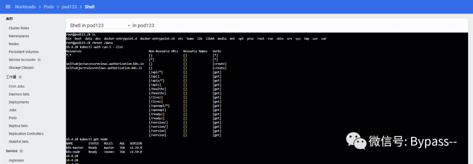
Task: Click 'selfsubjectaccessreviews.authorization.k8s.io' in terminal
Action: (x=105, y=64)
